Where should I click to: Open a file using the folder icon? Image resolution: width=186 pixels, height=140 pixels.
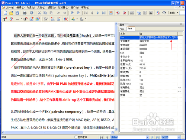tap(12, 13)
